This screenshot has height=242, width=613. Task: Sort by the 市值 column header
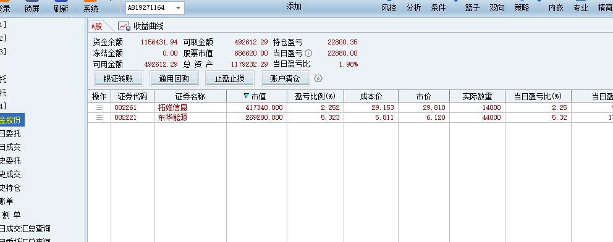[256, 96]
